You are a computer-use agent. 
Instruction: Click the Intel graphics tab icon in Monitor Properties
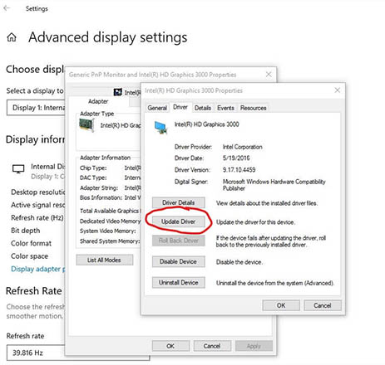click(x=118, y=92)
